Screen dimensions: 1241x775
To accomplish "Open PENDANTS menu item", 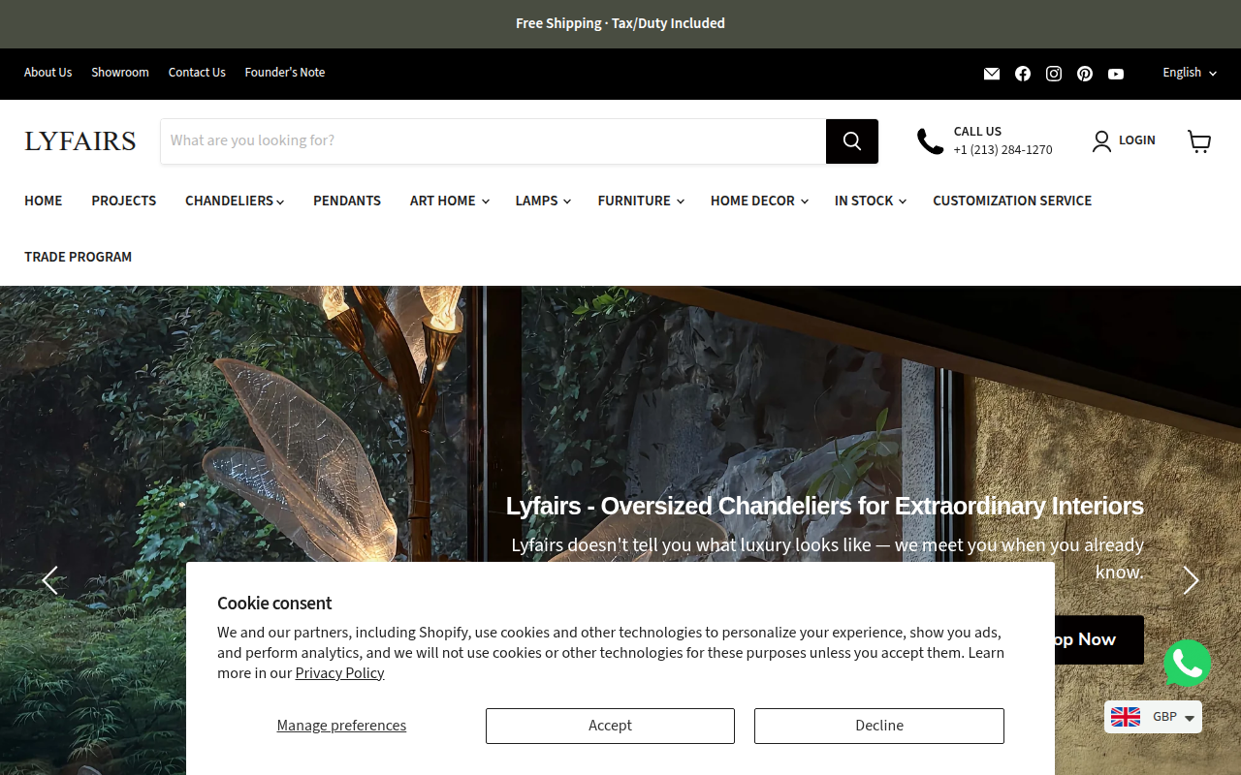I will point(347,201).
